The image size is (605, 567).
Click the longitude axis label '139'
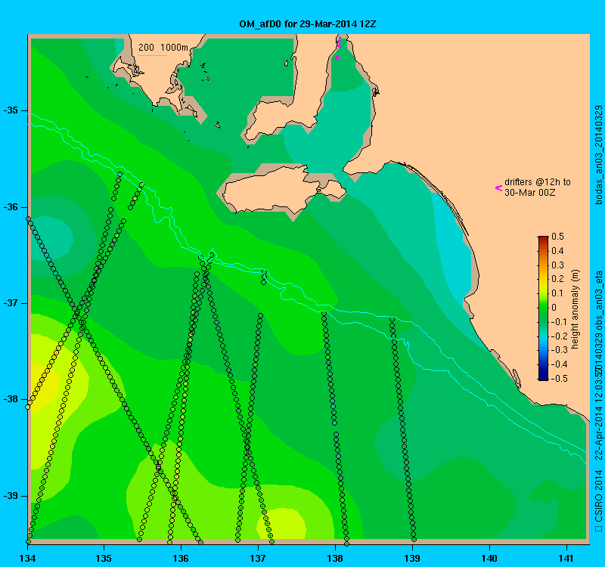point(412,558)
